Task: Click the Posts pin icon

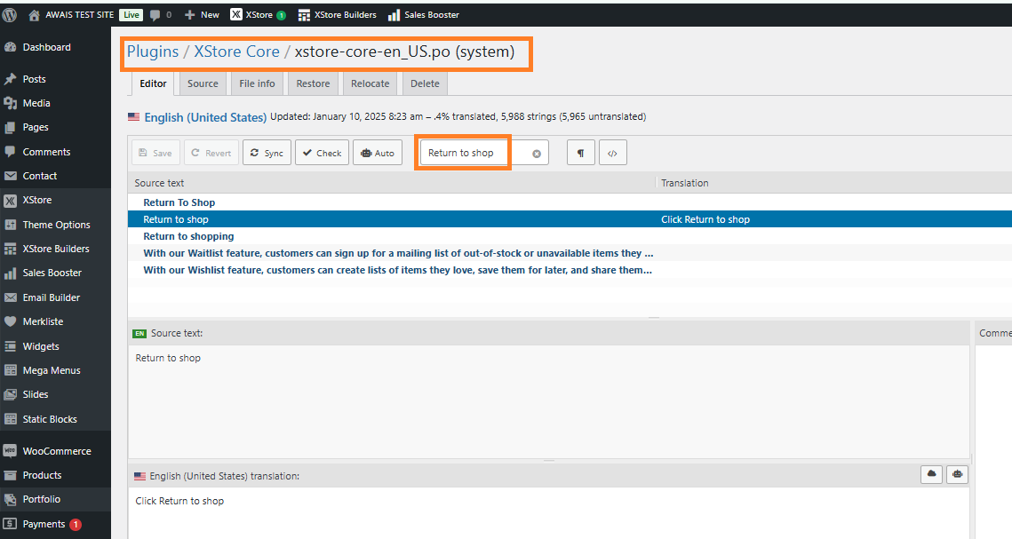Action: coord(11,79)
